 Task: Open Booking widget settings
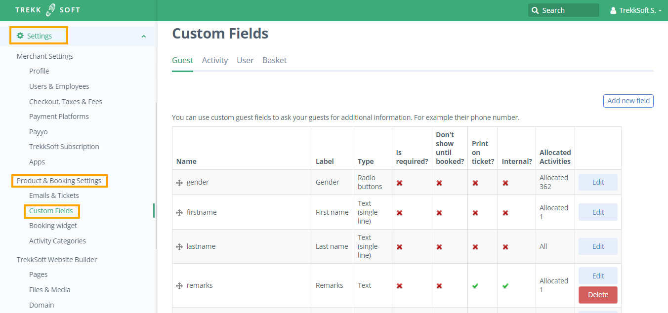pyautogui.click(x=53, y=226)
